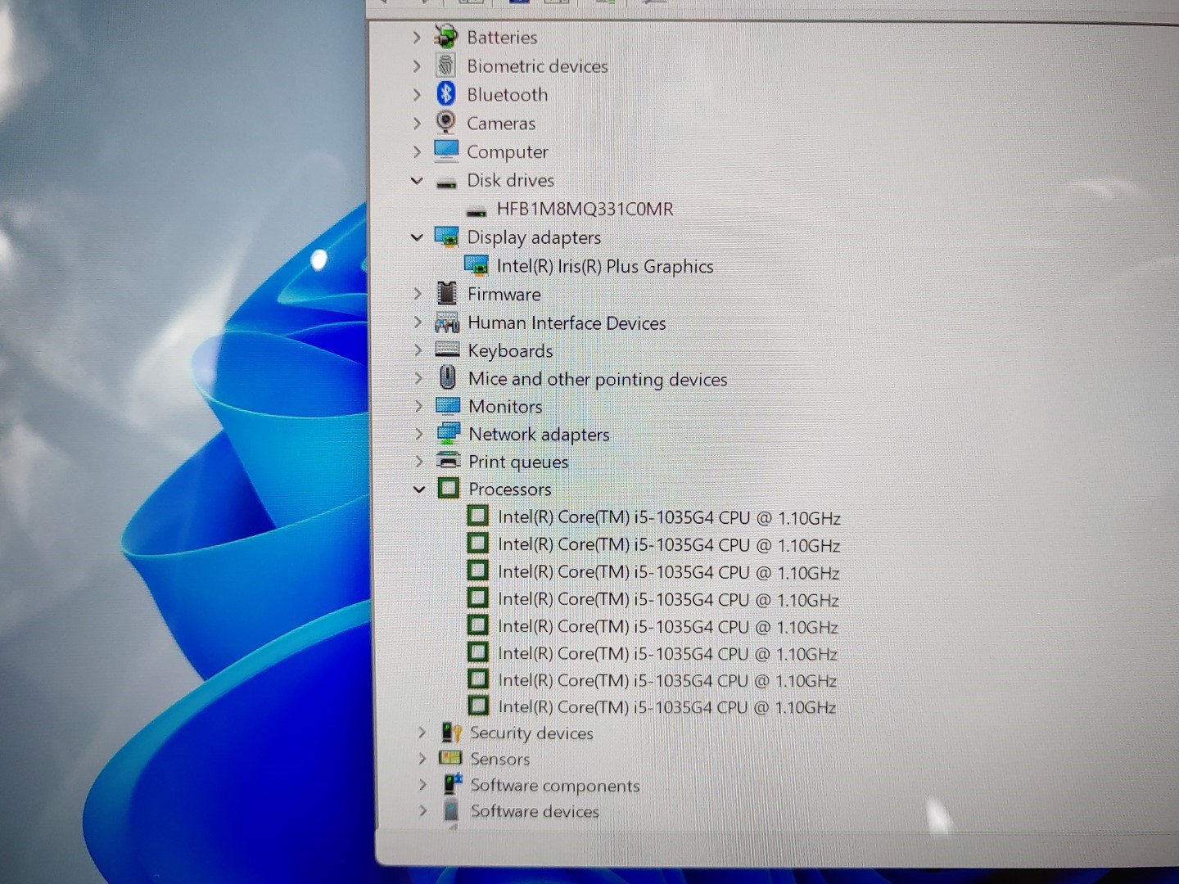Click the Print queues printer icon

point(448,461)
